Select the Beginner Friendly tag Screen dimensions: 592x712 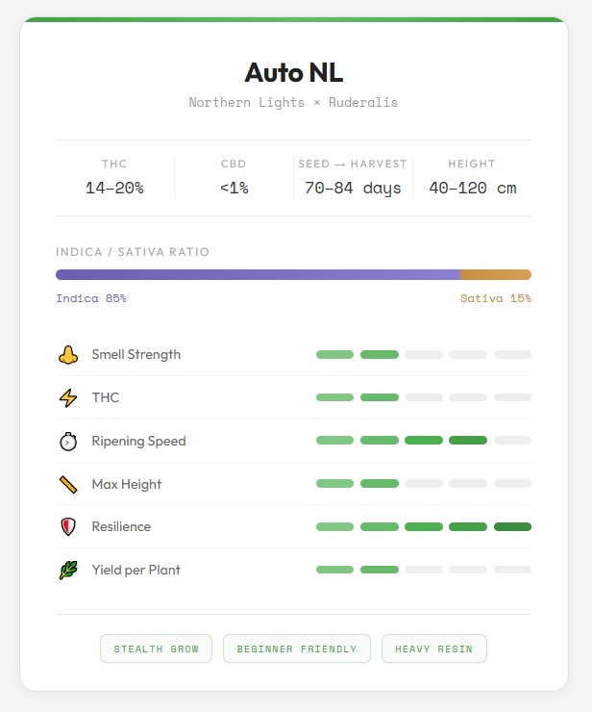coord(298,648)
